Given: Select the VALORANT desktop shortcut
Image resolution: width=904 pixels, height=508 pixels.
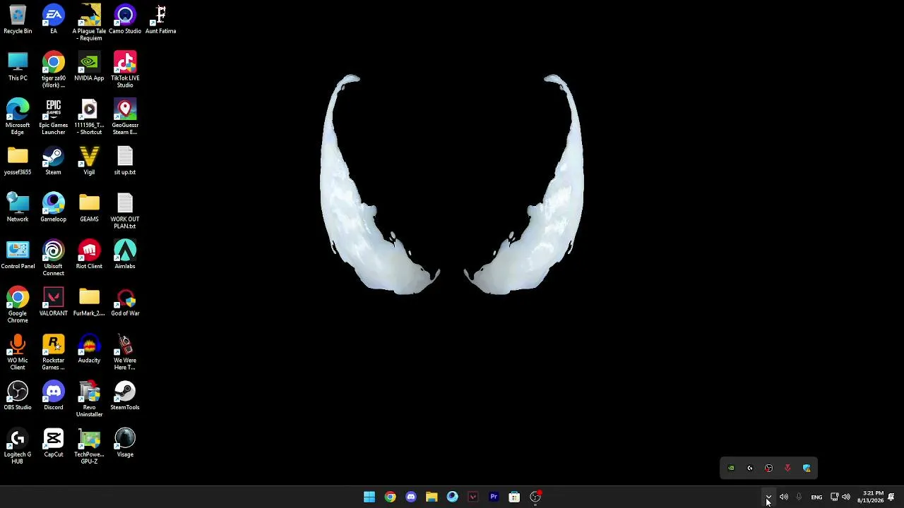Looking at the screenshot, I should [x=53, y=302].
